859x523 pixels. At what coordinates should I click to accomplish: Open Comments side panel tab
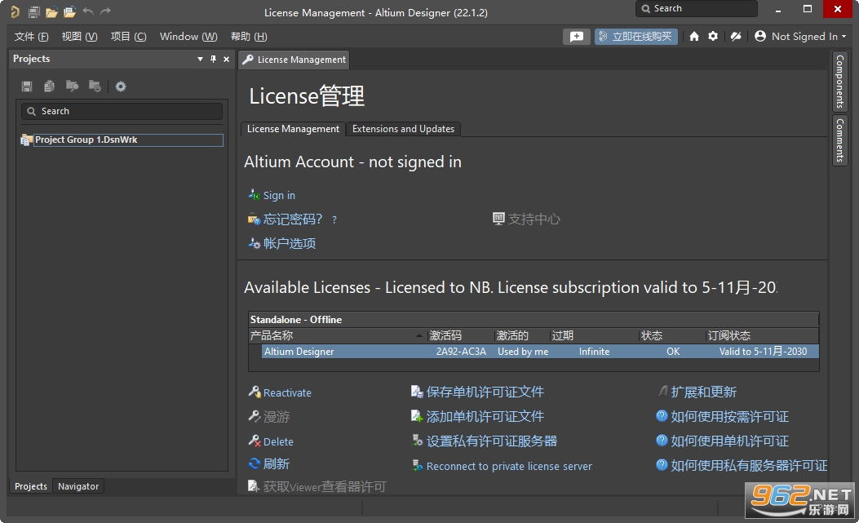839,140
